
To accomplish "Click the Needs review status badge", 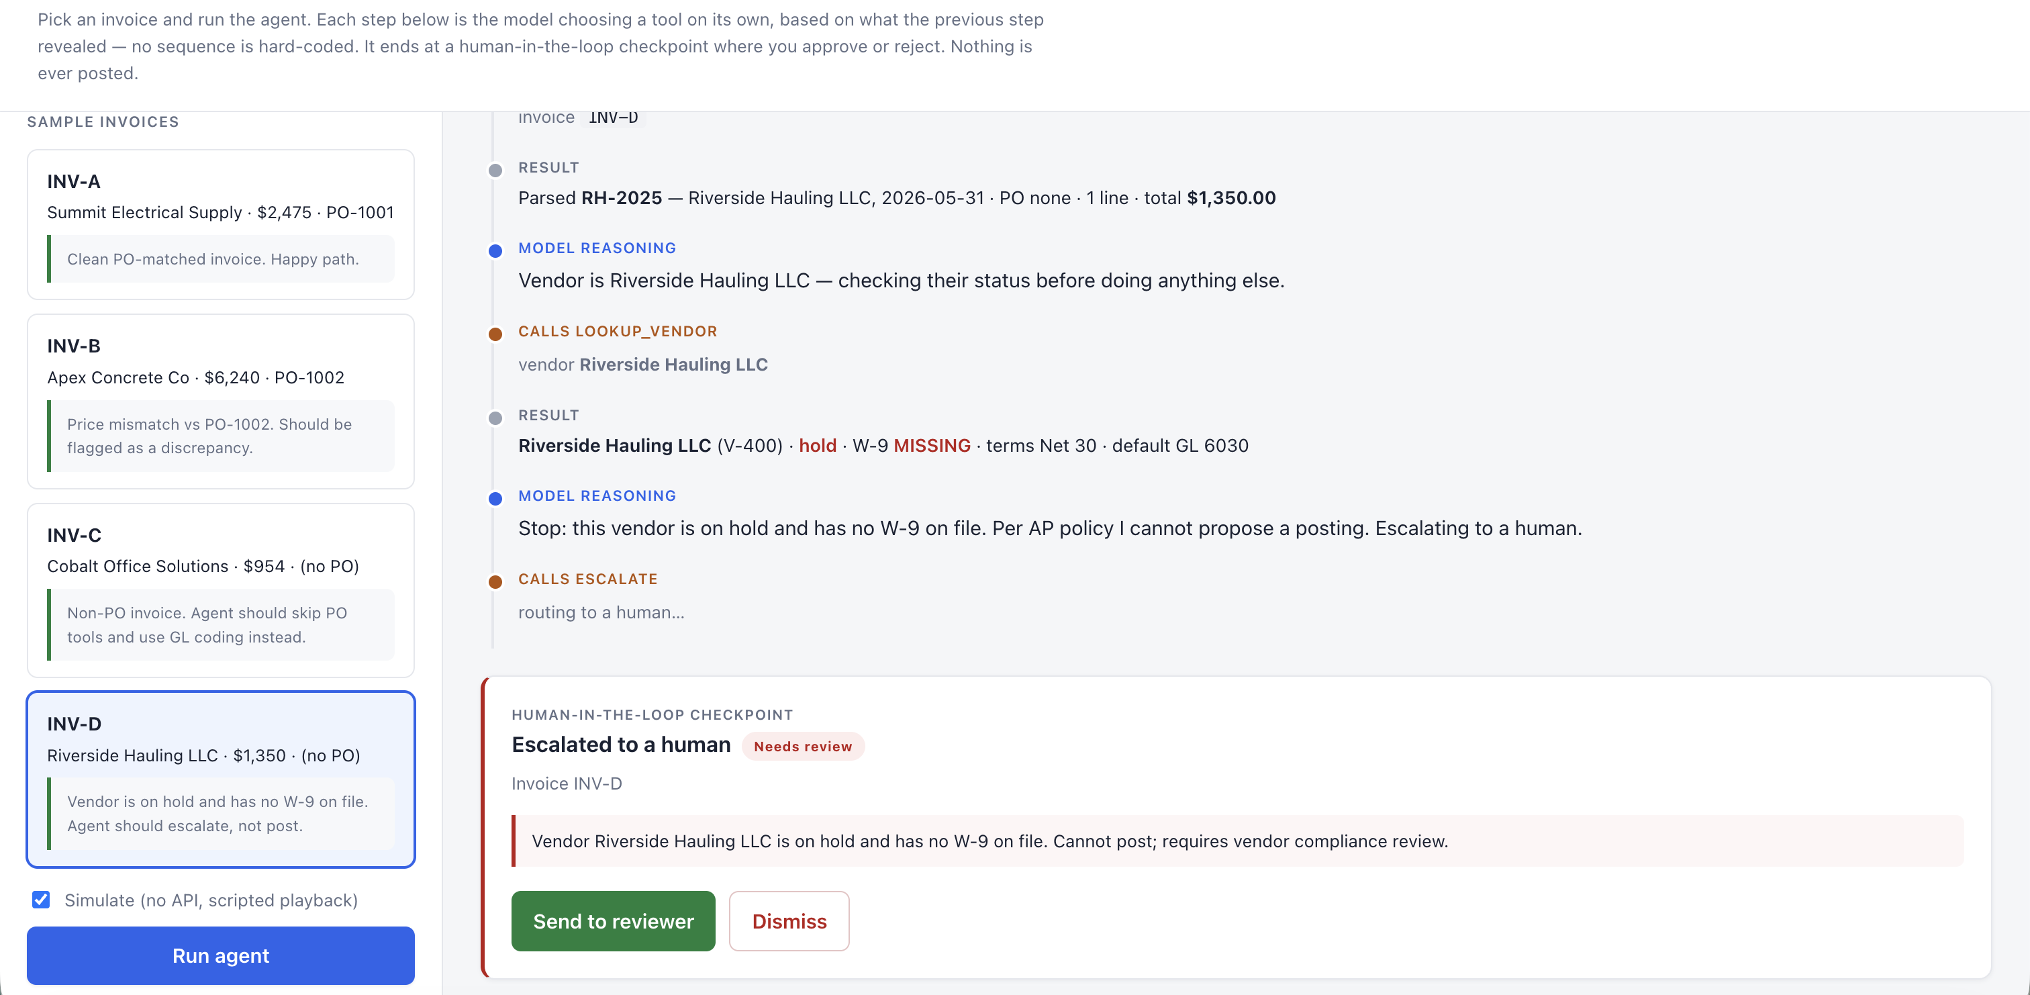I will 803,747.
